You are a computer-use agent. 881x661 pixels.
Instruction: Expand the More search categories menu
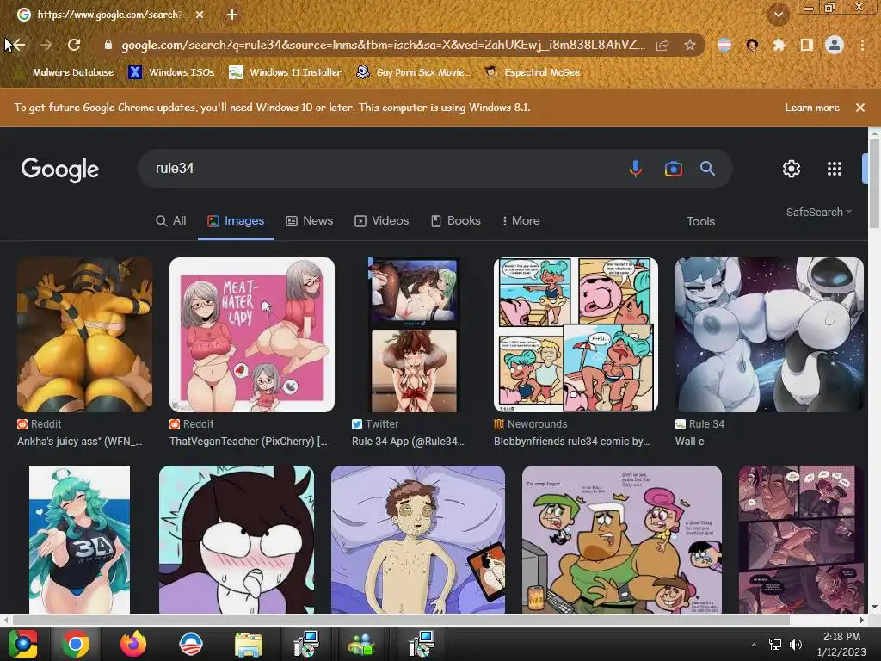point(521,221)
